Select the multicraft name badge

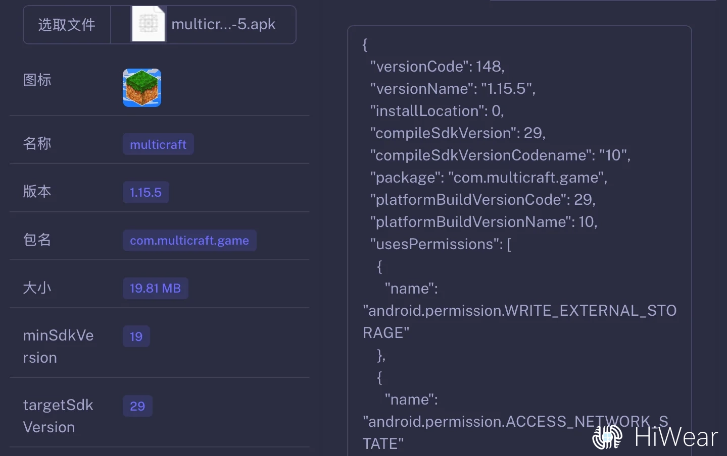point(158,144)
